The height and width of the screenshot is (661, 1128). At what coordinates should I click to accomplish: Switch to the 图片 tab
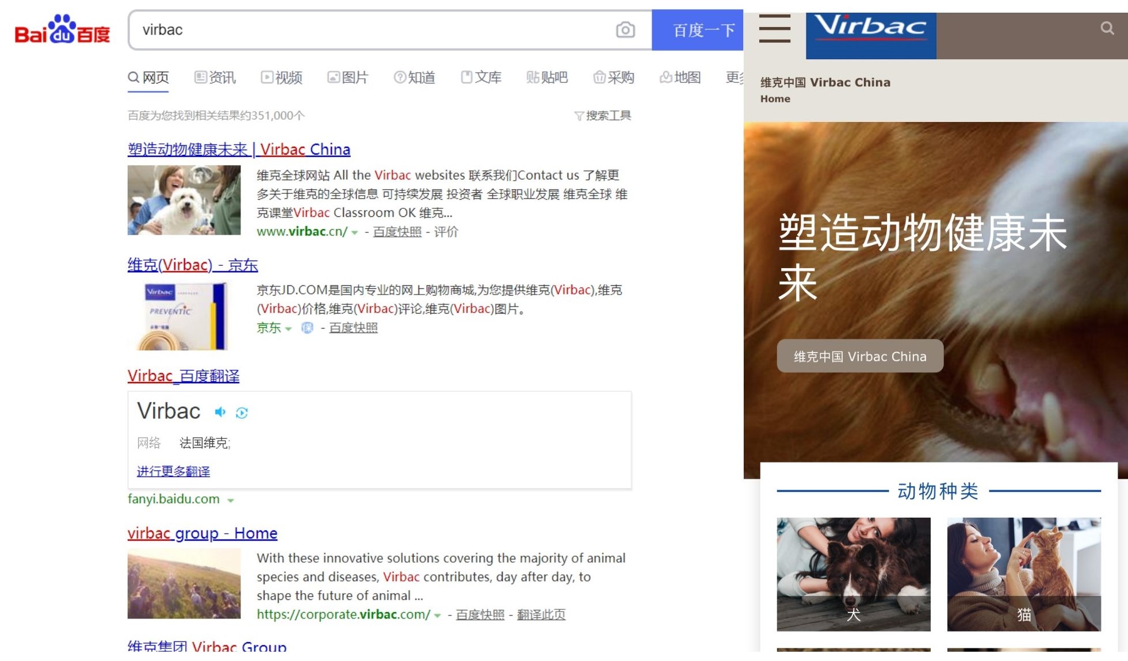(x=348, y=78)
